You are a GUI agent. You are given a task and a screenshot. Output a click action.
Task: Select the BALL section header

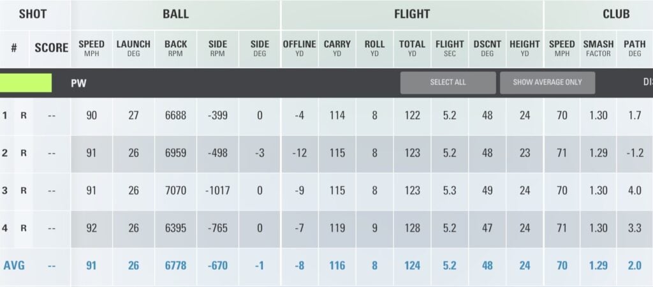[x=175, y=14]
